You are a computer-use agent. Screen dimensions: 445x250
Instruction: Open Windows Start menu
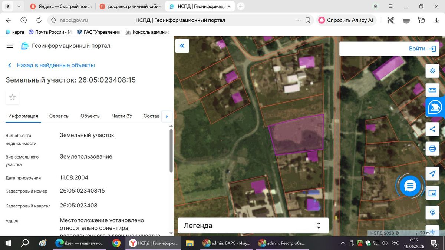tap(9, 243)
